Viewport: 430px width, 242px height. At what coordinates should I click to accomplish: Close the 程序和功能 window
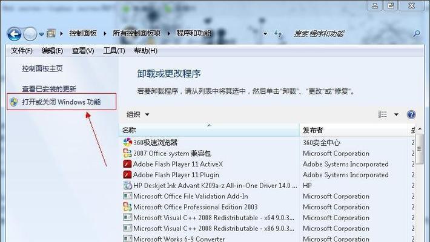[x=412, y=5]
